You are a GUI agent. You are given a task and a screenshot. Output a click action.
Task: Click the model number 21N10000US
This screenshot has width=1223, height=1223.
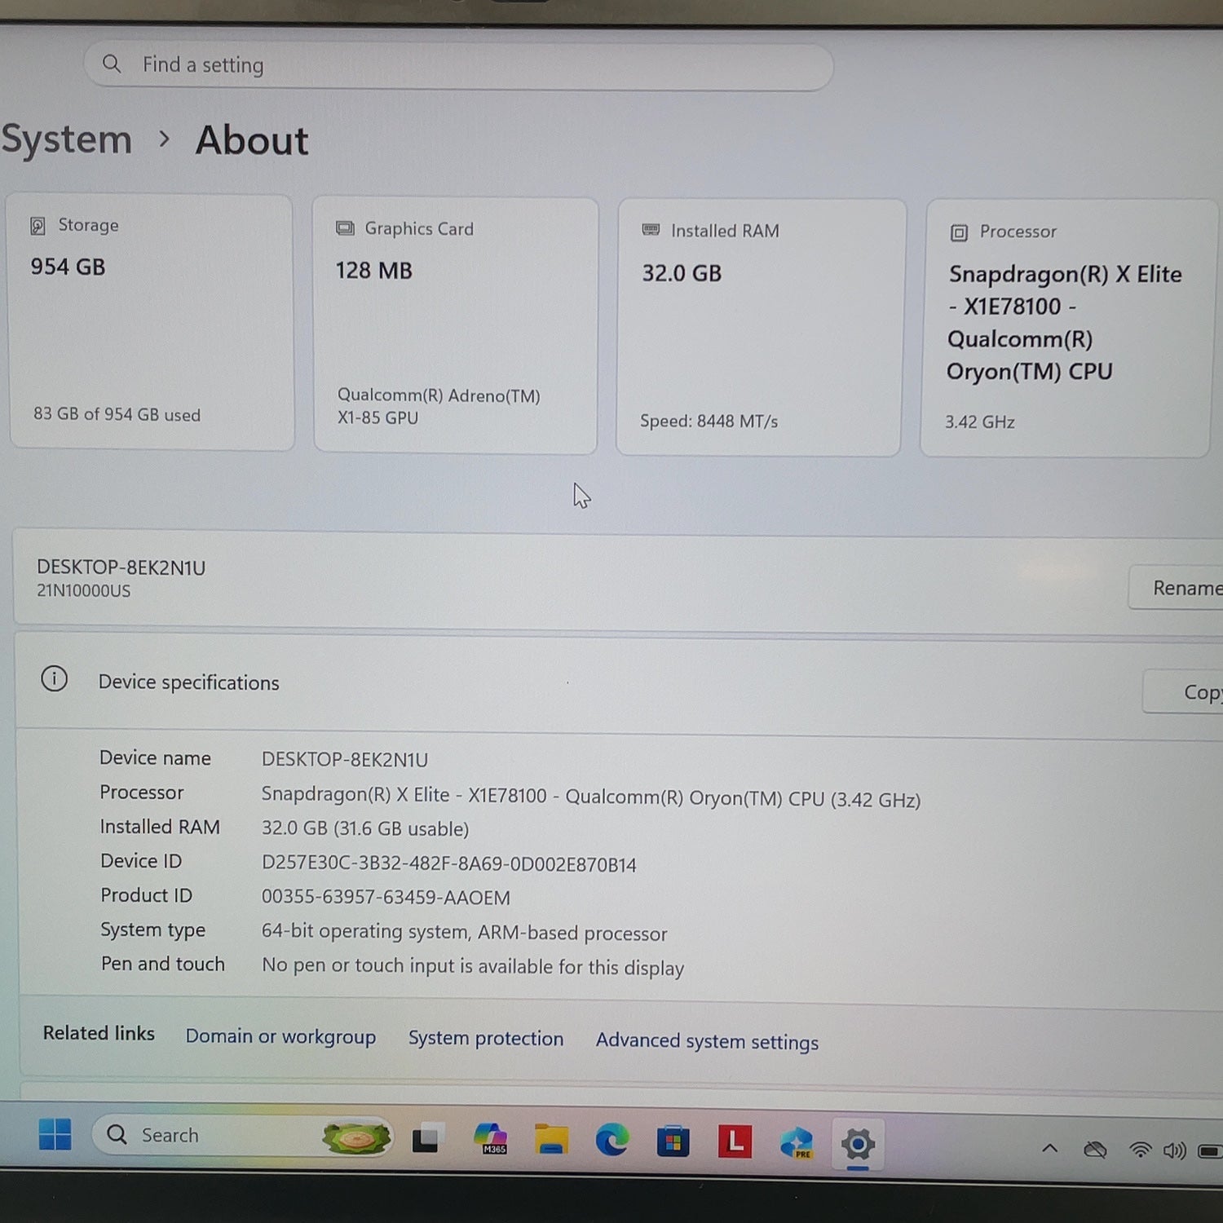tap(83, 591)
